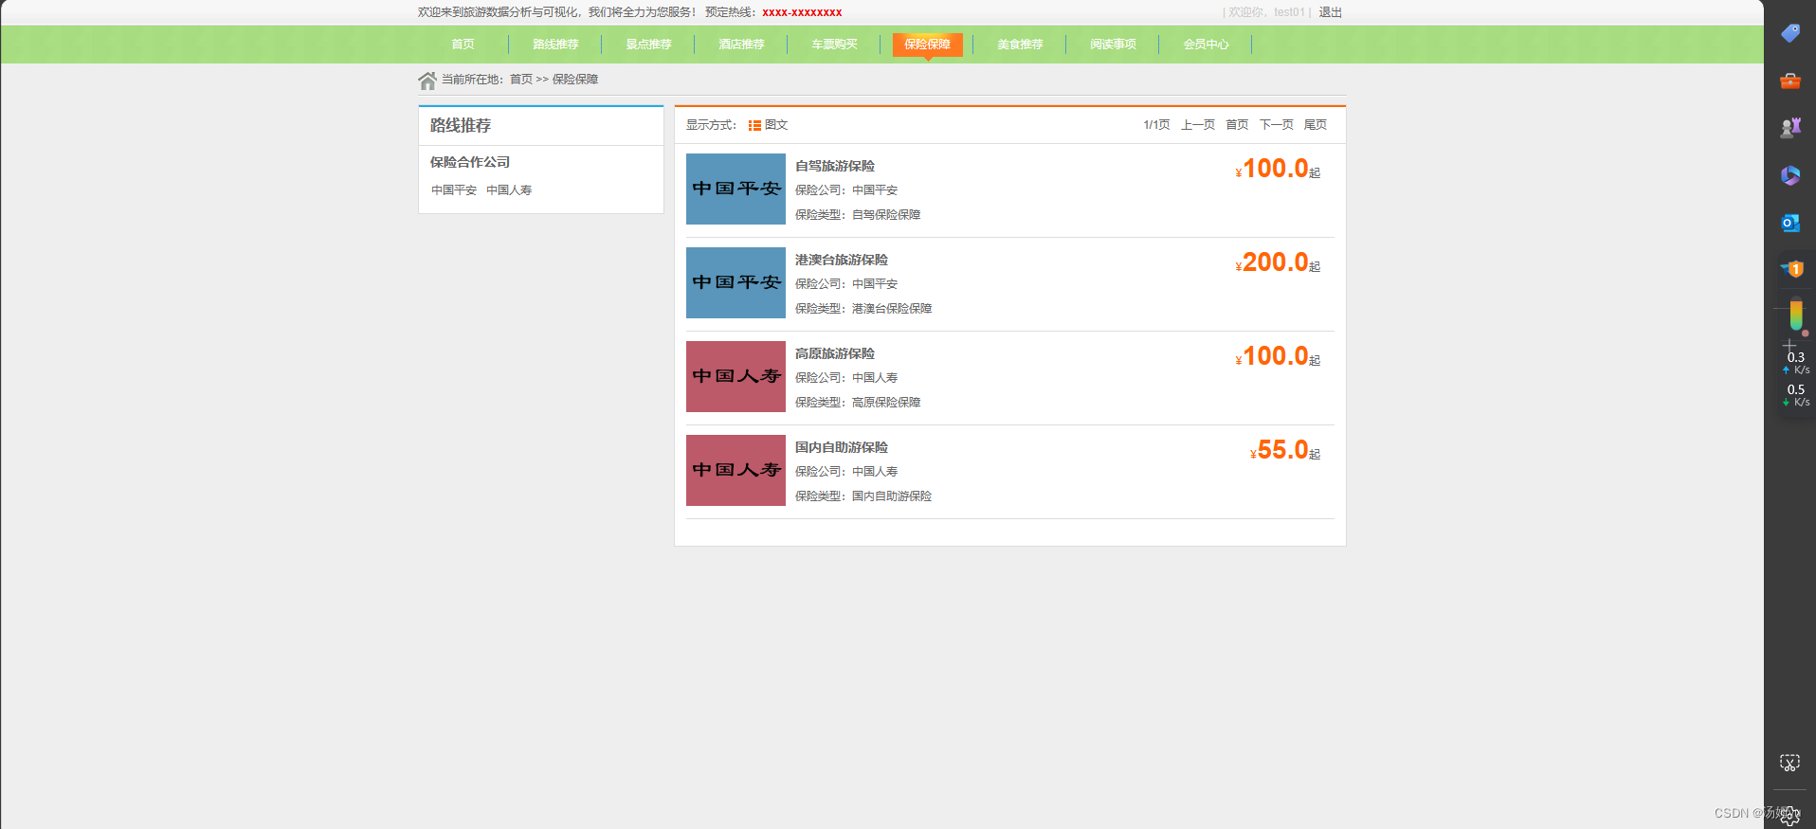1816x829 pixels.
Task: Click the 退出 logout link
Action: (x=1331, y=12)
